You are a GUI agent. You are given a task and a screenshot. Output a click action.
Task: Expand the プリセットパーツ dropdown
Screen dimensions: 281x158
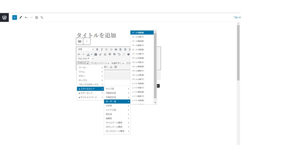100,63
